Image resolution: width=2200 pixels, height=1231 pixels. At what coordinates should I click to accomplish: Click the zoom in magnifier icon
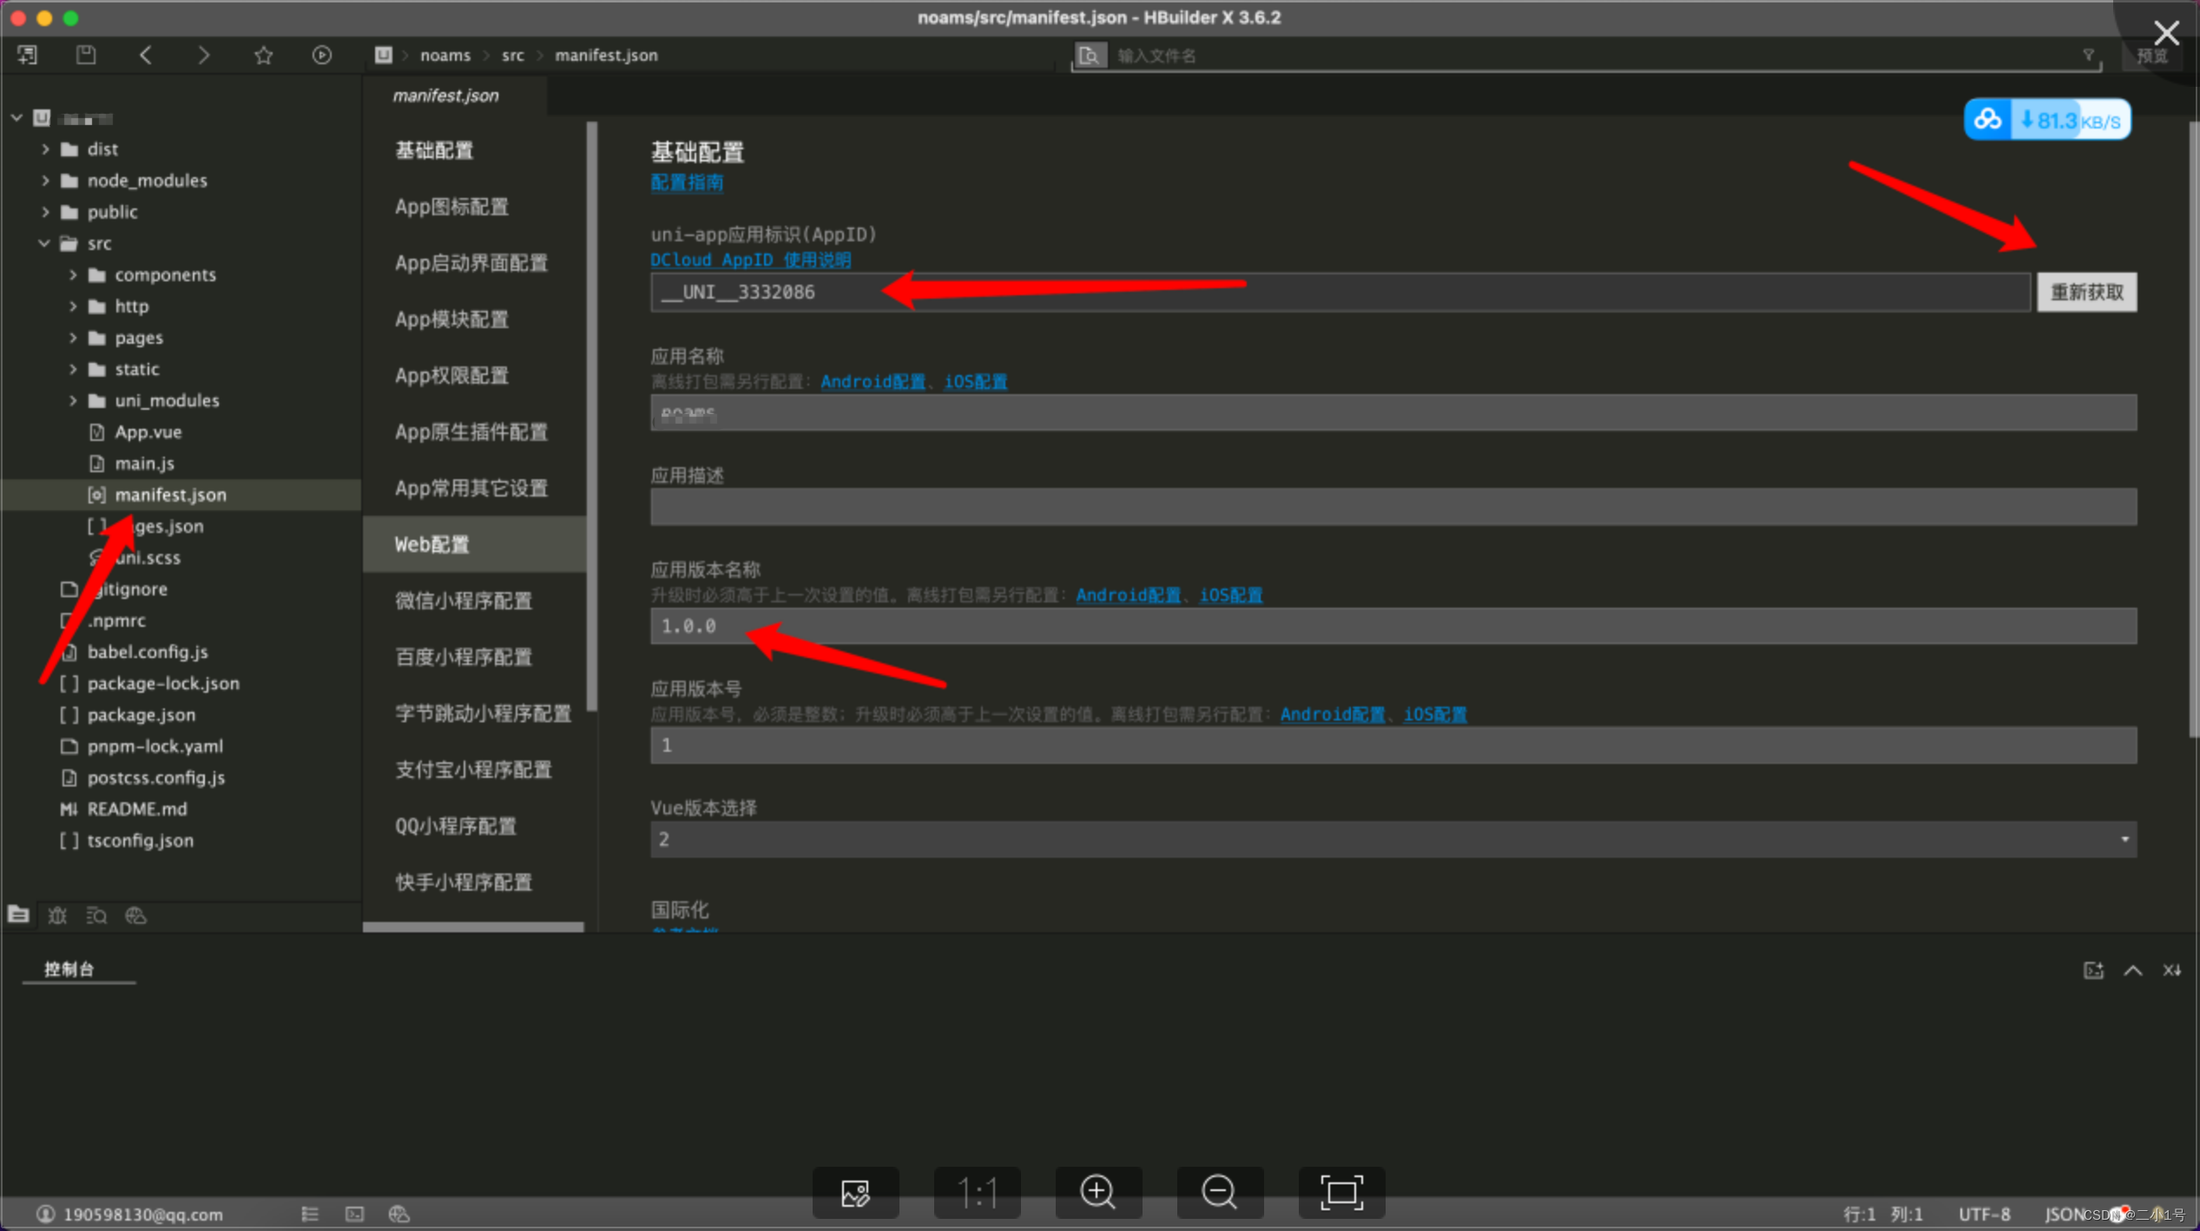click(x=1098, y=1192)
